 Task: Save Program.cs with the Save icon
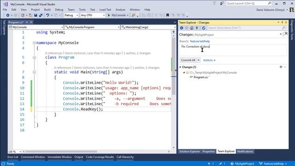(x=35, y=15)
